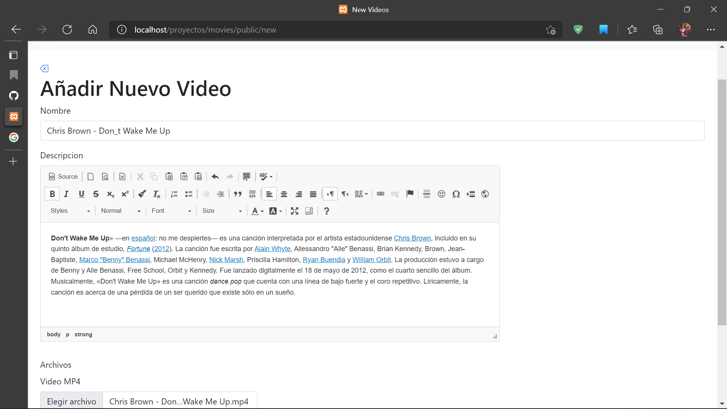
Task: Toggle strikethrough formatting
Action: click(96, 194)
